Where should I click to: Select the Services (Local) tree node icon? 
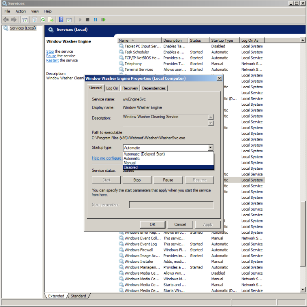tap(6, 28)
